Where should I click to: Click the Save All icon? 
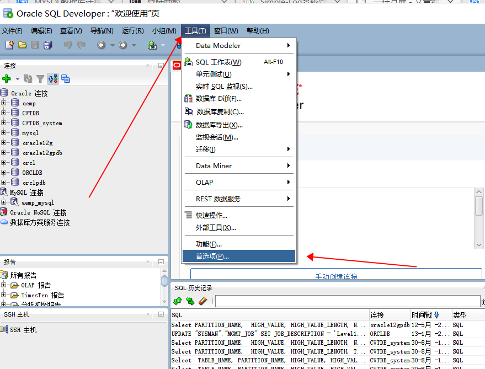tap(48, 45)
